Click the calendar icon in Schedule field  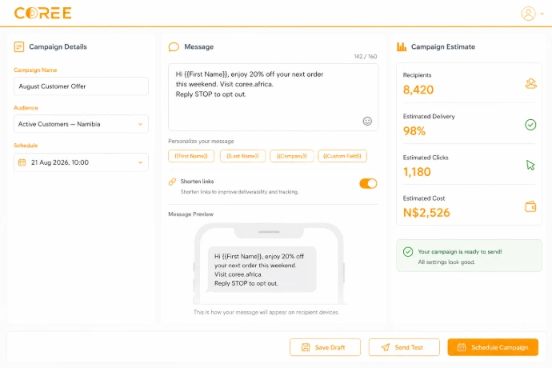tap(22, 162)
